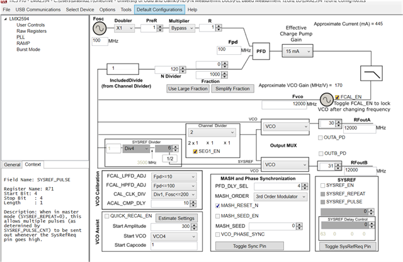Open the Channel Divider dropdown
Viewport: 403px width, 262px height.
[x=212, y=132]
